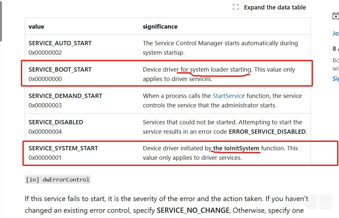Image resolution: width=339 pixels, height=218 pixels.
Task: Select the SERVICE_BOOT_START value name
Action: [x=60, y=70]
